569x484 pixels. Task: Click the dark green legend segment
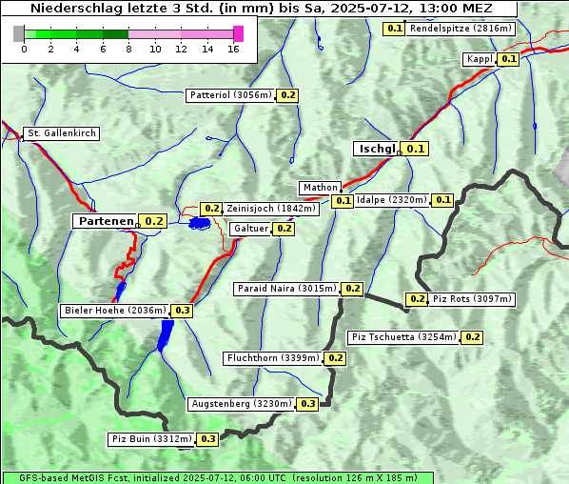click(115, 34)
